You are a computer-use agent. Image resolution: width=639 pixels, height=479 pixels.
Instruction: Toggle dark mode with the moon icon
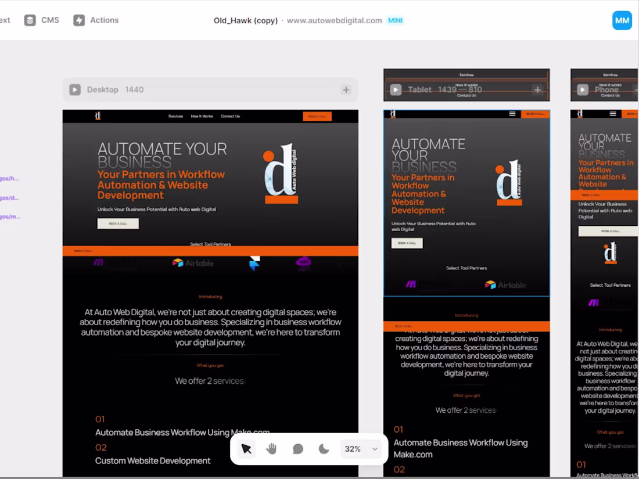point(324,449)
